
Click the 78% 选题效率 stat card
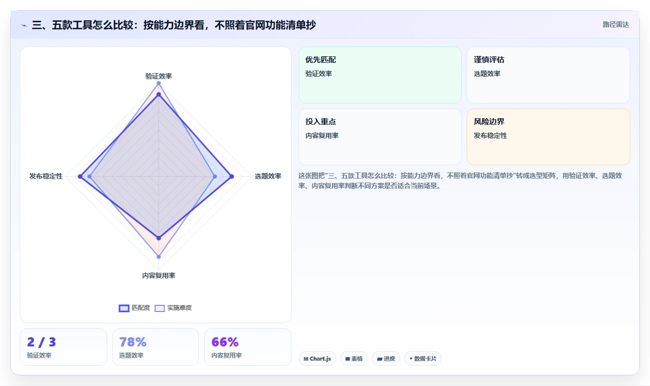click(155, 347)
